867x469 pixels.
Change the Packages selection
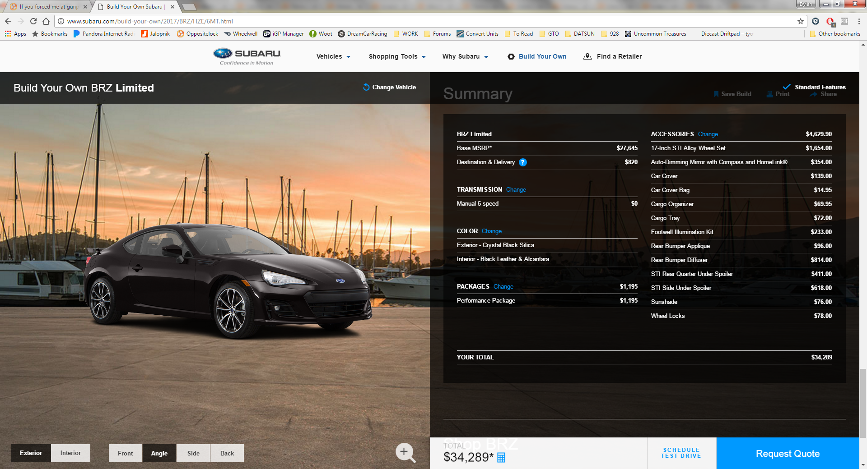click(x=503, y=286)
